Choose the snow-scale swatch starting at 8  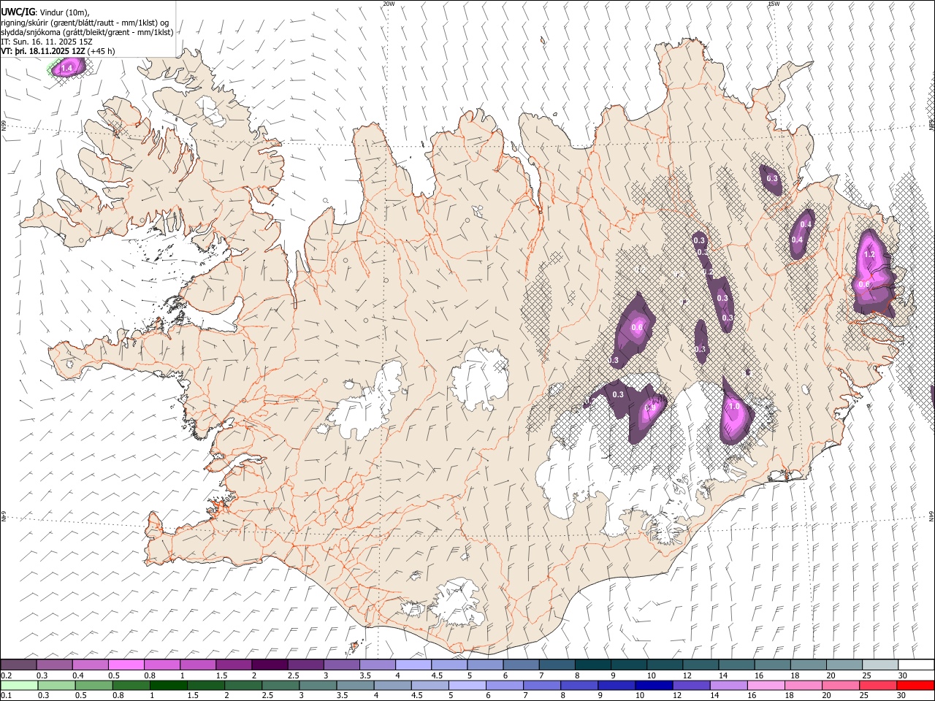point(593,664)
